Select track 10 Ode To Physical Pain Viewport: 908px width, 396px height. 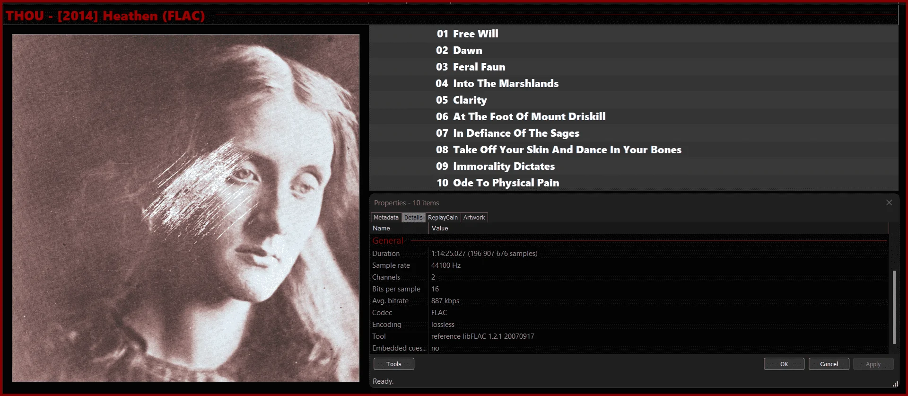(634, 183)
